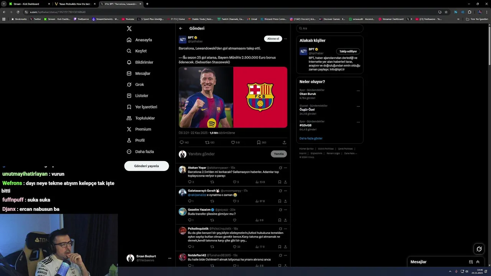Switch to Stream - Kick Dashboard tab
The image size is (491, 276).
click(x=29, y=4)
